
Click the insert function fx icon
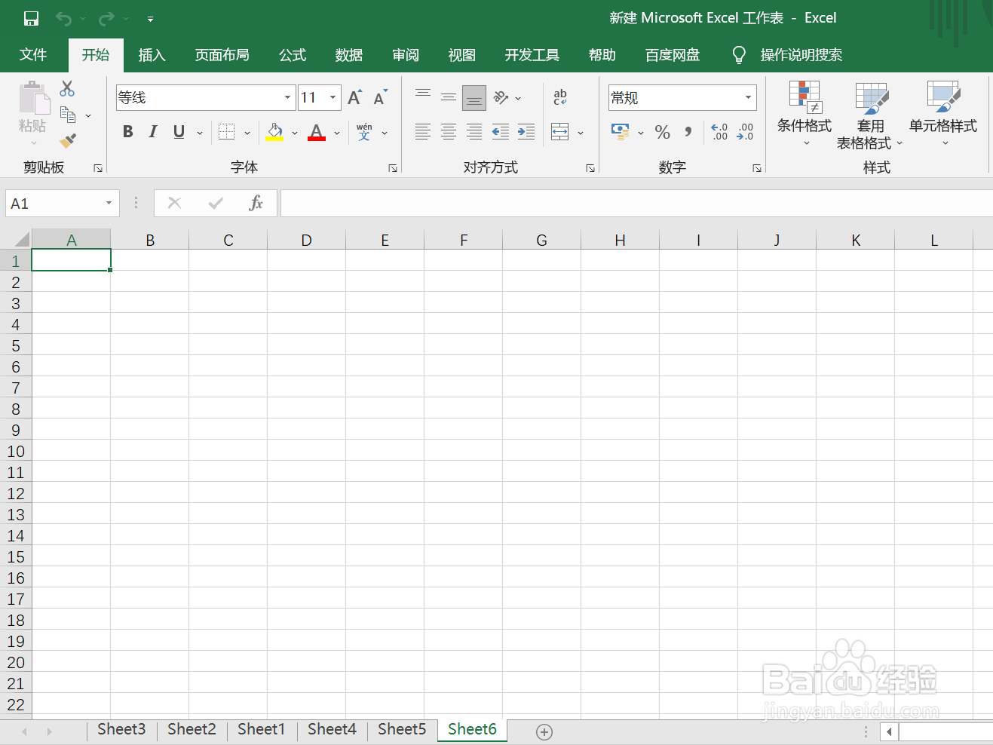pyautogui.click(x=256, y=203)
